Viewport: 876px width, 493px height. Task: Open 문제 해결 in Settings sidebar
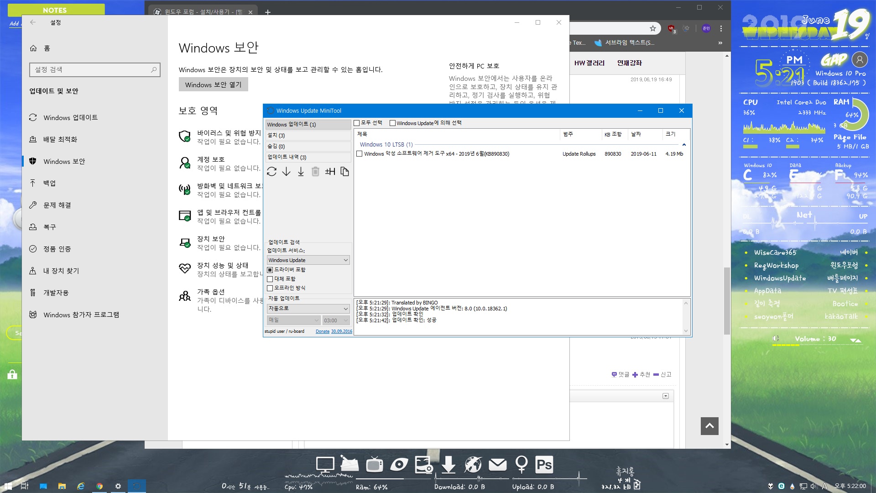[95, 205]
